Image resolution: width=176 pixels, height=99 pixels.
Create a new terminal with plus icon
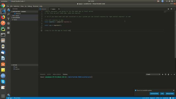[x=163, y=75]
